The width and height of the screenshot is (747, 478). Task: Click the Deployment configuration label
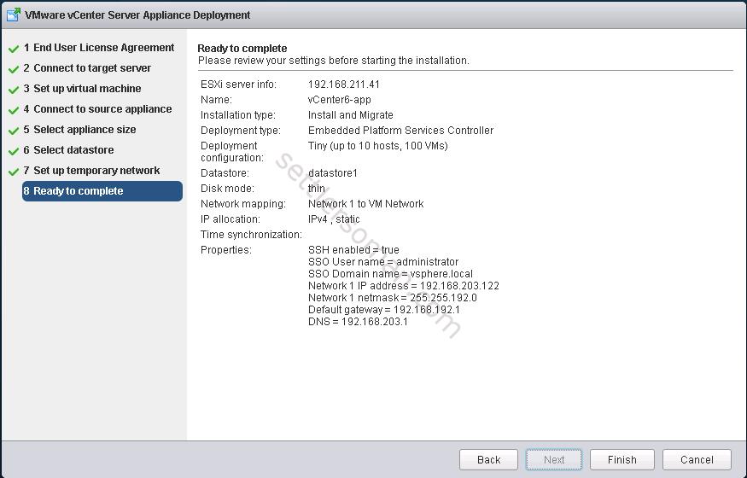(x=232, y=151)
